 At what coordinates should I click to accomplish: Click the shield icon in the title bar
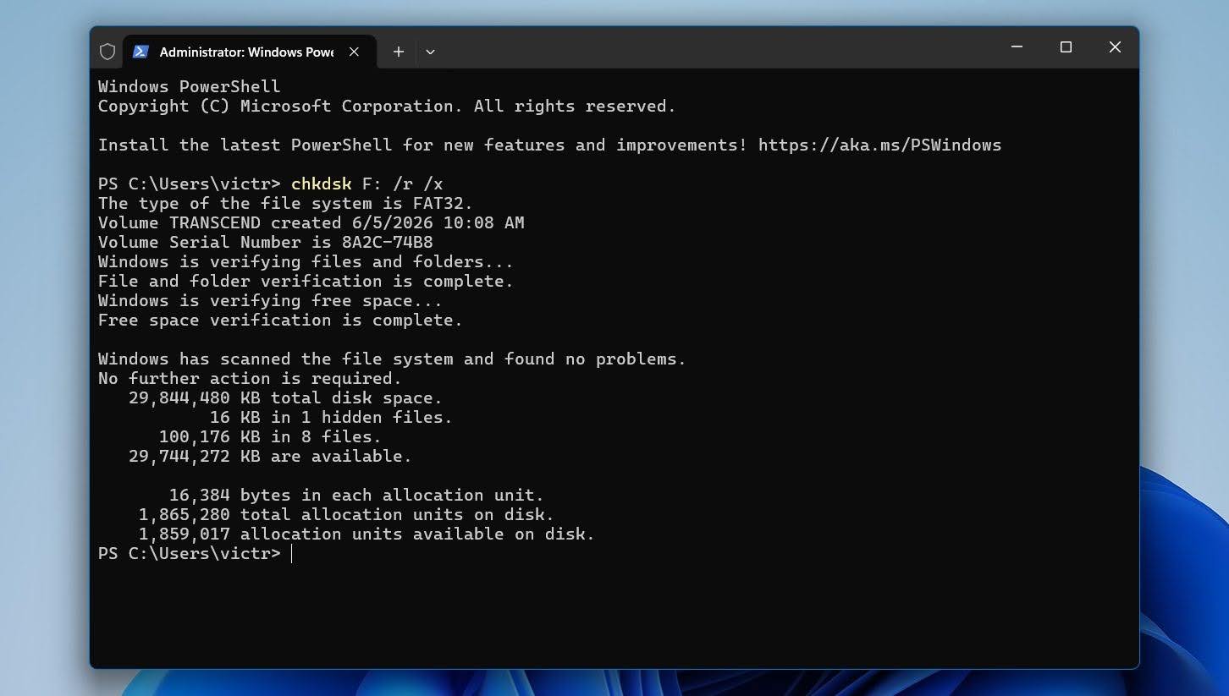pyautogui.click(x=107, y=52)
